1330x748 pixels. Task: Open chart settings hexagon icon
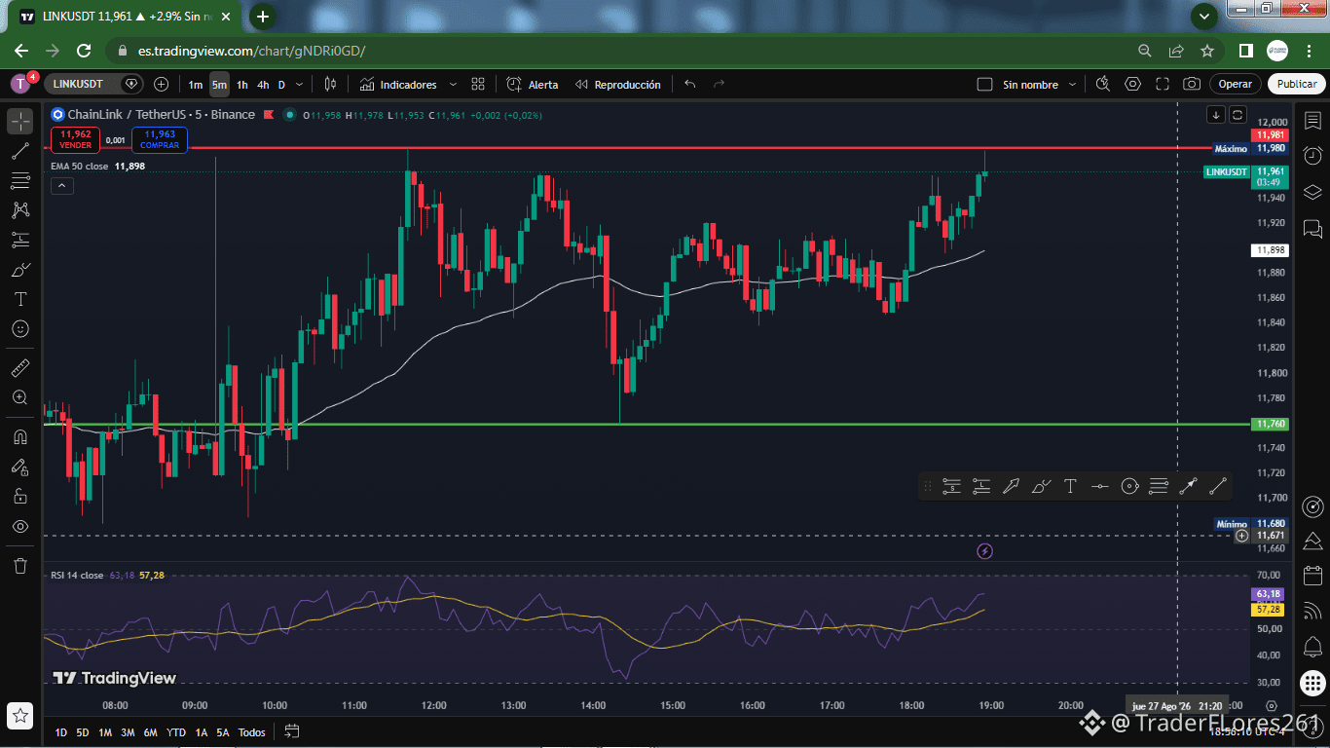coord(1132,85)
